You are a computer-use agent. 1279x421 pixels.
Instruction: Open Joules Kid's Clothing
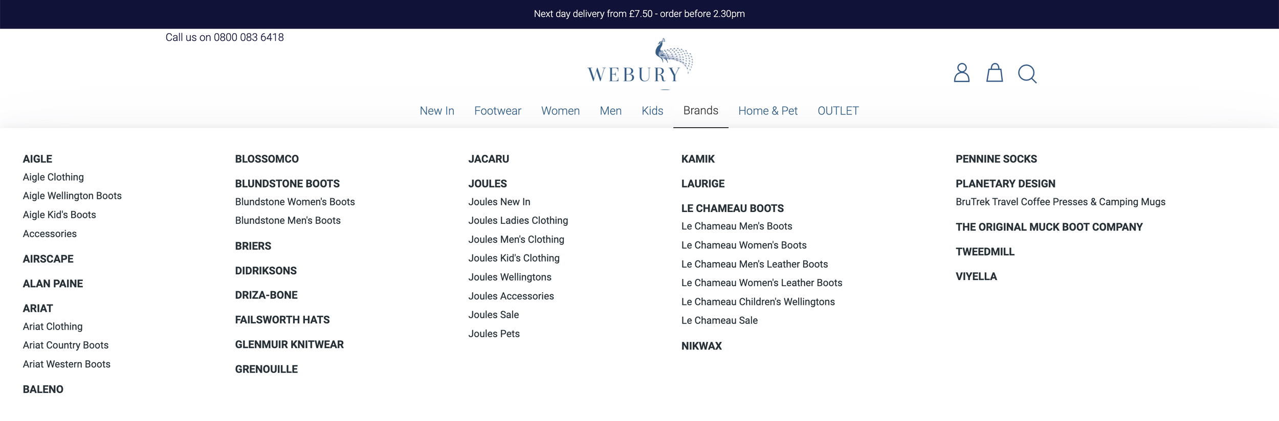pos(514,259)
